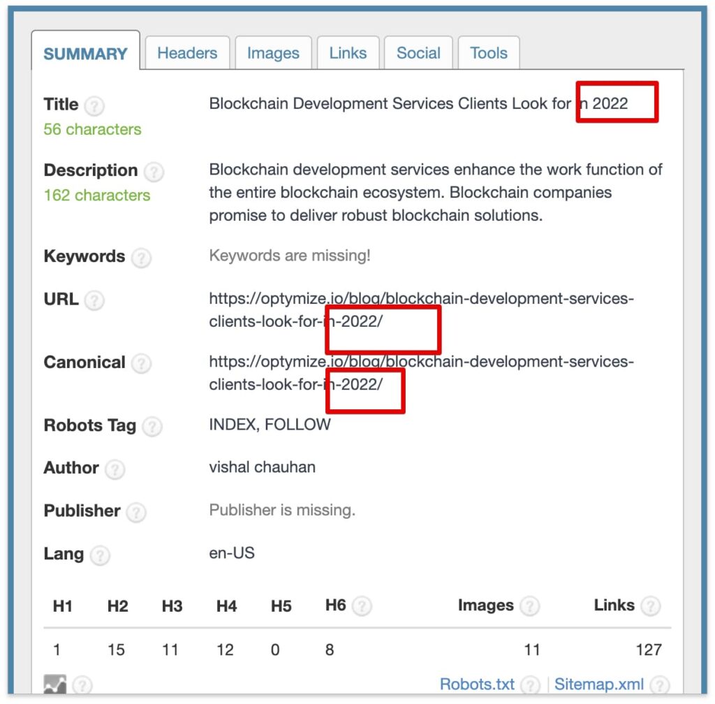The image size is (715, 704).
Task: Click help icon beside Description label
Action: (x=154, y=172)
